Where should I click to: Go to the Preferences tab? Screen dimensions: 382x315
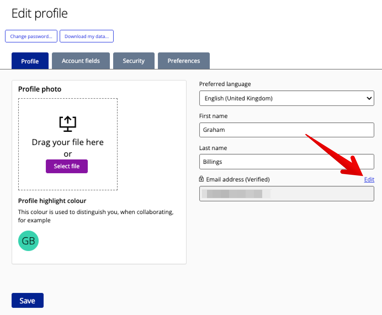click(x=184, y=61)
